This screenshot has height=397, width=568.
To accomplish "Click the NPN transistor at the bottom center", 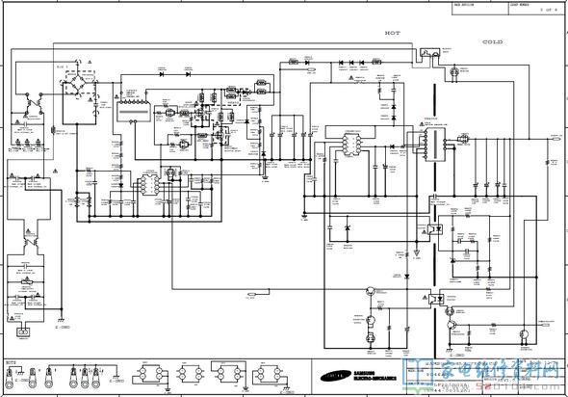I will coord(371,291).
